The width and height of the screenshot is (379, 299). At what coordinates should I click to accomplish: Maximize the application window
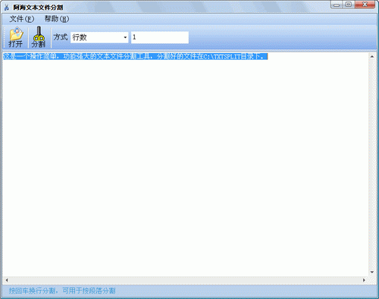(x=349, y=5)
